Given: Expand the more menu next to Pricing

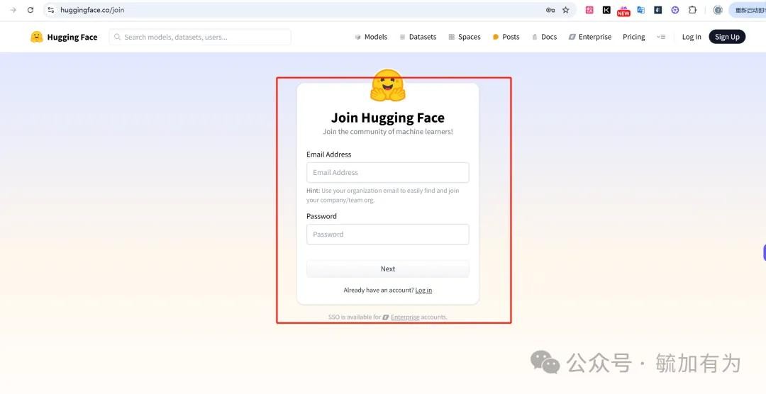Looking at the screenshot, I should click(661, 37).
